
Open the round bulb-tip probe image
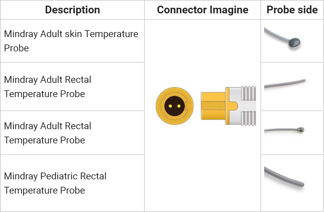click(x=301, y=129)
